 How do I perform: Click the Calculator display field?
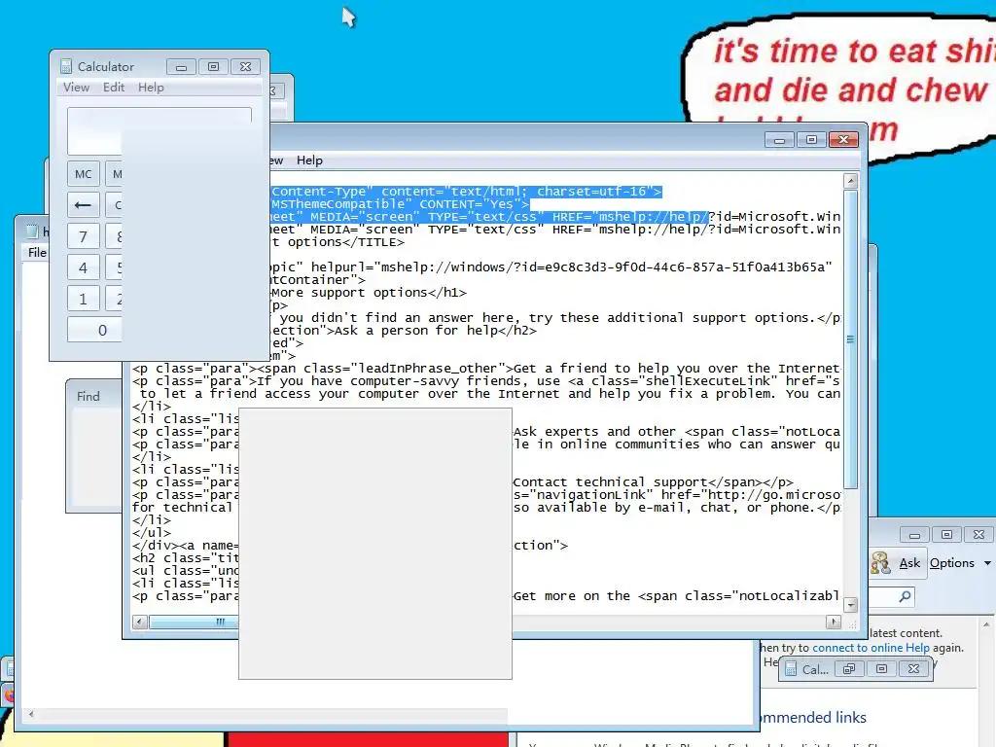pyautogui.click(x=160, y=131)
